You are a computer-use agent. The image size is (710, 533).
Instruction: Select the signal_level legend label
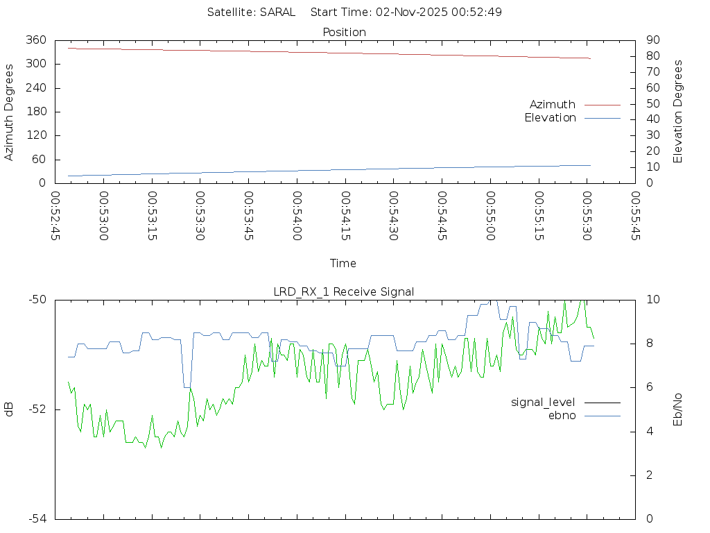click(x=543, y=403)
